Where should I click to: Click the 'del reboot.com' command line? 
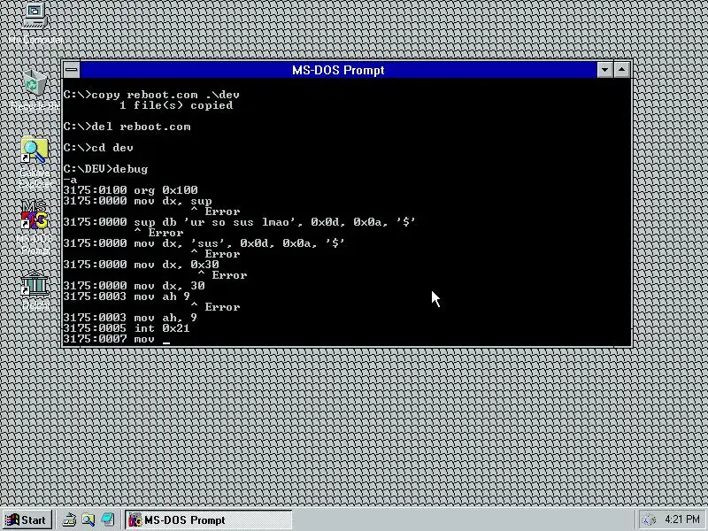(127, 127)
